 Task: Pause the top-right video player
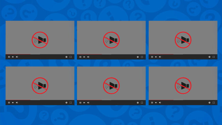point(152,57)
